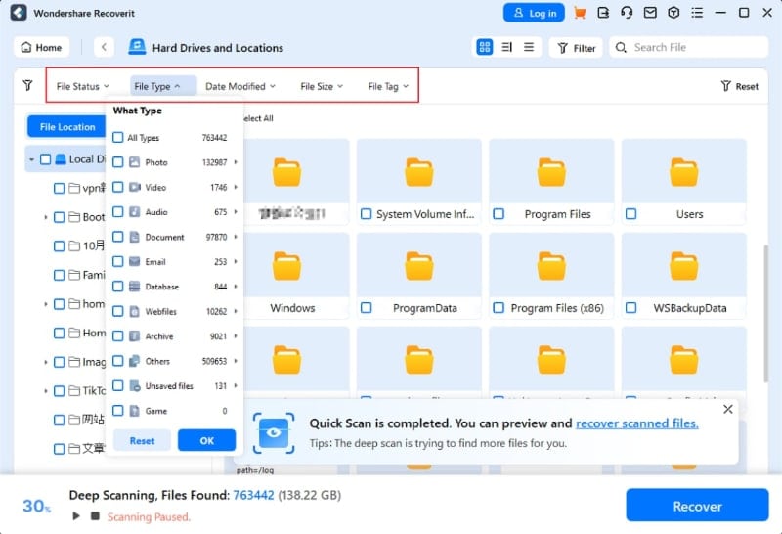
Task: Select the Program Files folder checkbox
Action: [x=499, y=214]
